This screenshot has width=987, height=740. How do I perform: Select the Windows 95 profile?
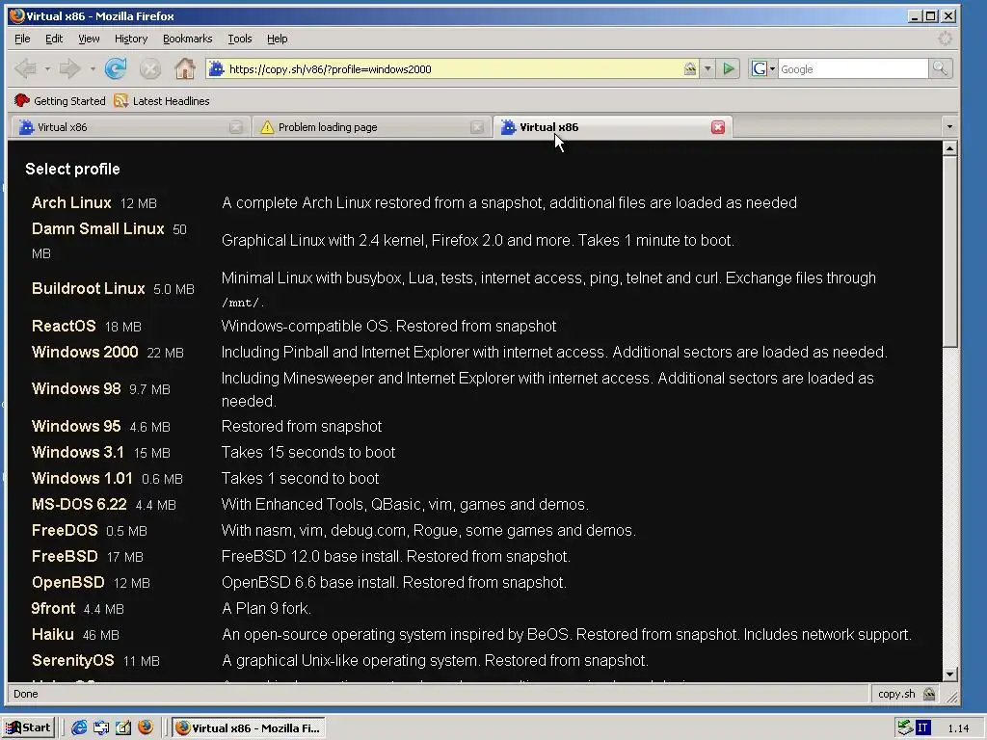click(76, 426)
